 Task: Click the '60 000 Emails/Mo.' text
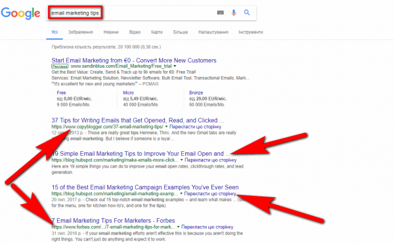pos(207,104)
